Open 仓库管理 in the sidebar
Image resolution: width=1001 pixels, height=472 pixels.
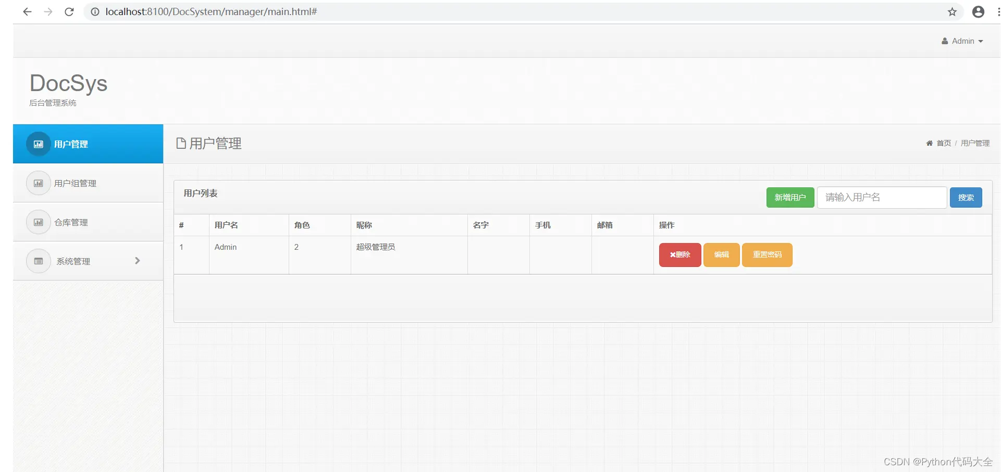[x=88, y=222]
